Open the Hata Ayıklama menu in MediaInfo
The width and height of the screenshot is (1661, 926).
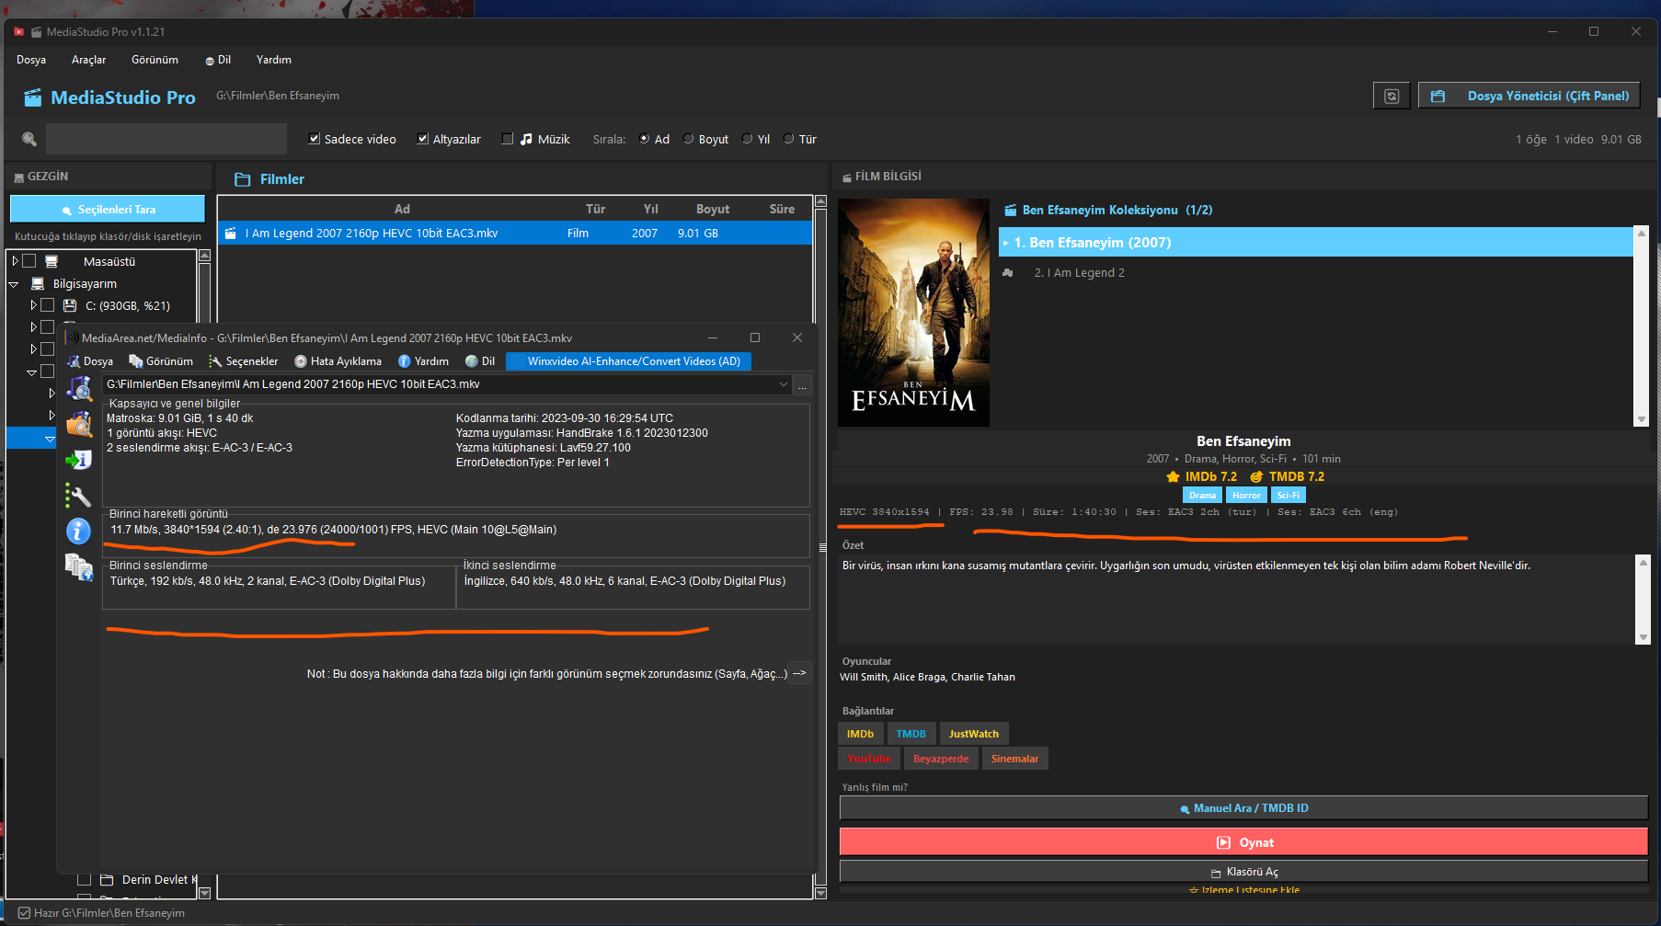tap(338, 361)
